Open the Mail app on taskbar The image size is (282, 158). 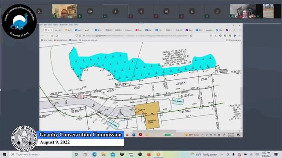(113, 154)
